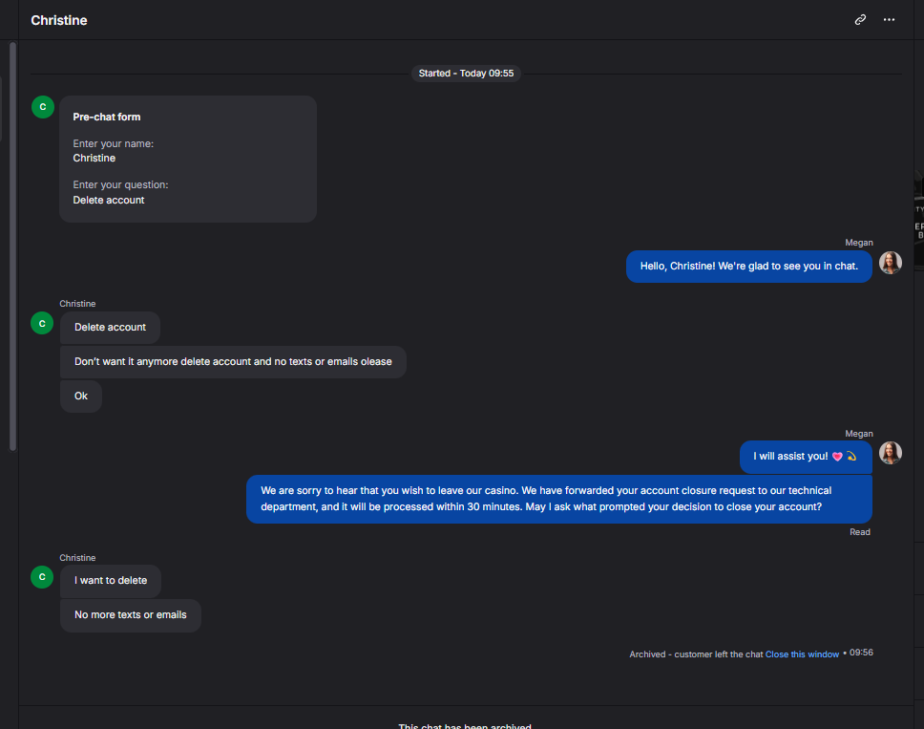Click the I will assist you message

click(806, 457)
